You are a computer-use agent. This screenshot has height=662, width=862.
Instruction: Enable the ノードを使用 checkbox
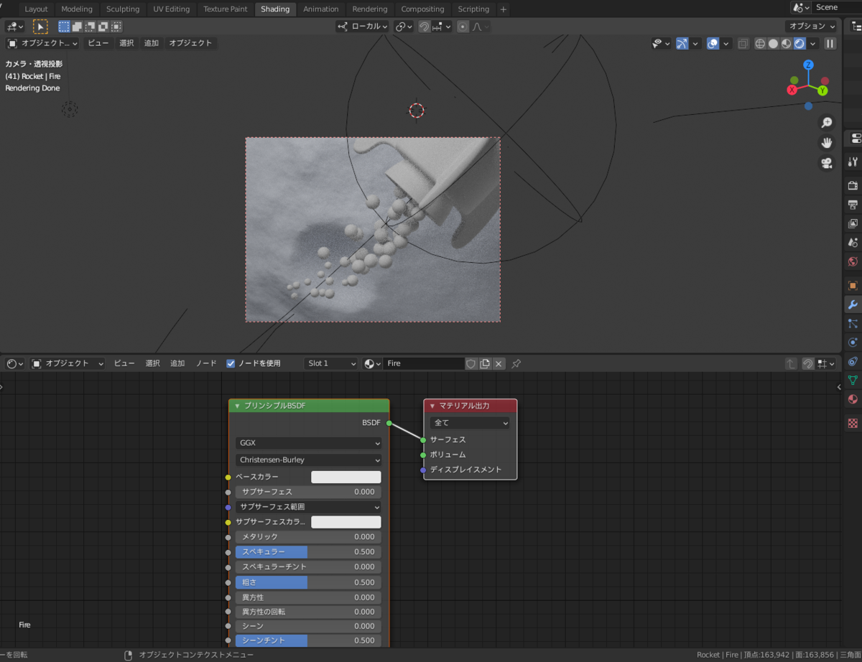231,363
